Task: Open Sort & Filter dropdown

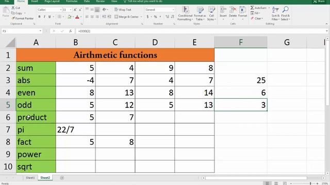Action: 275,13
